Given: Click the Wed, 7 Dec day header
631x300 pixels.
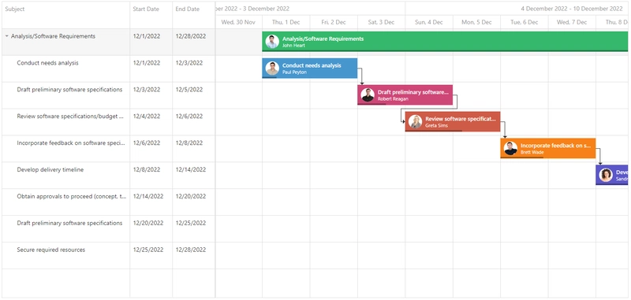Looking at the screenshot, I should [x=572, y=22].
